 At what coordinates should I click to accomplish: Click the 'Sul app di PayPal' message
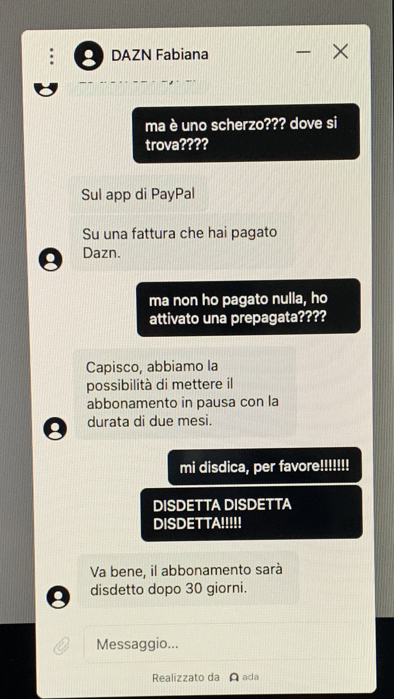(x=138, y=194)
